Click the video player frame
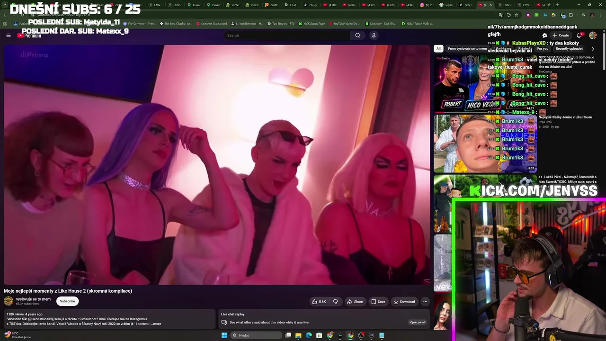The width and height of the screenshot is (606, 341). click(x=217, y=165)
